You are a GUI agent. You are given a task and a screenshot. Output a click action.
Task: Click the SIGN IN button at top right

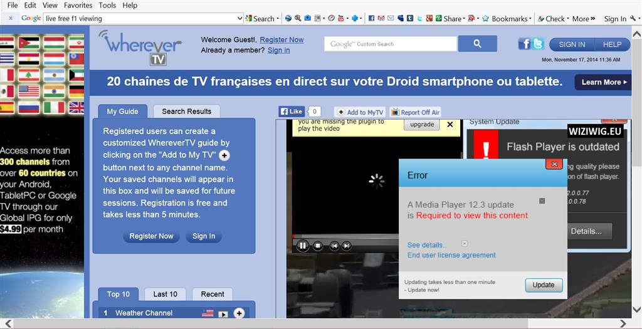pyautogui.click(x=572, y=44)
